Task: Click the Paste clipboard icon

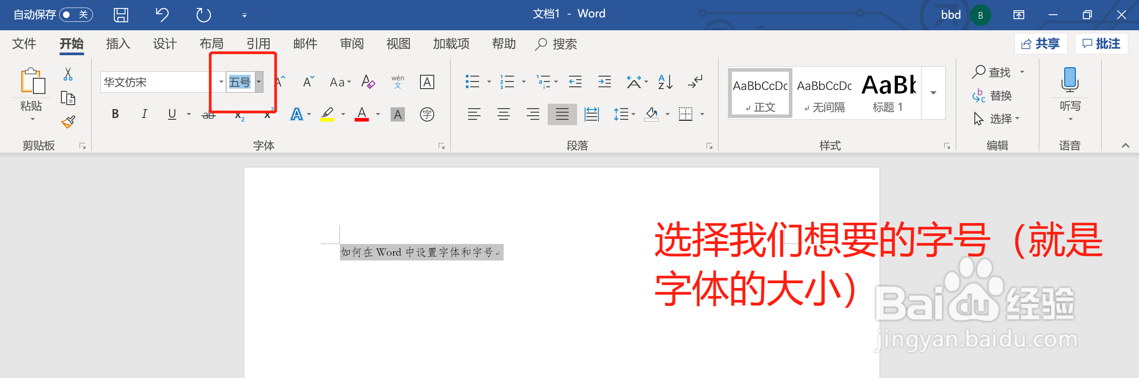Action: pos(32,81)
